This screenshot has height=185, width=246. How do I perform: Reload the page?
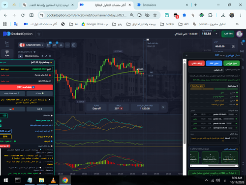(23, 15)
